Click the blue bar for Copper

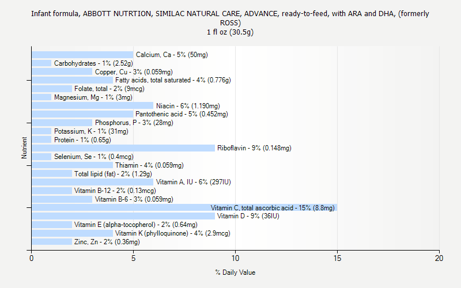[x=62, y=71]
